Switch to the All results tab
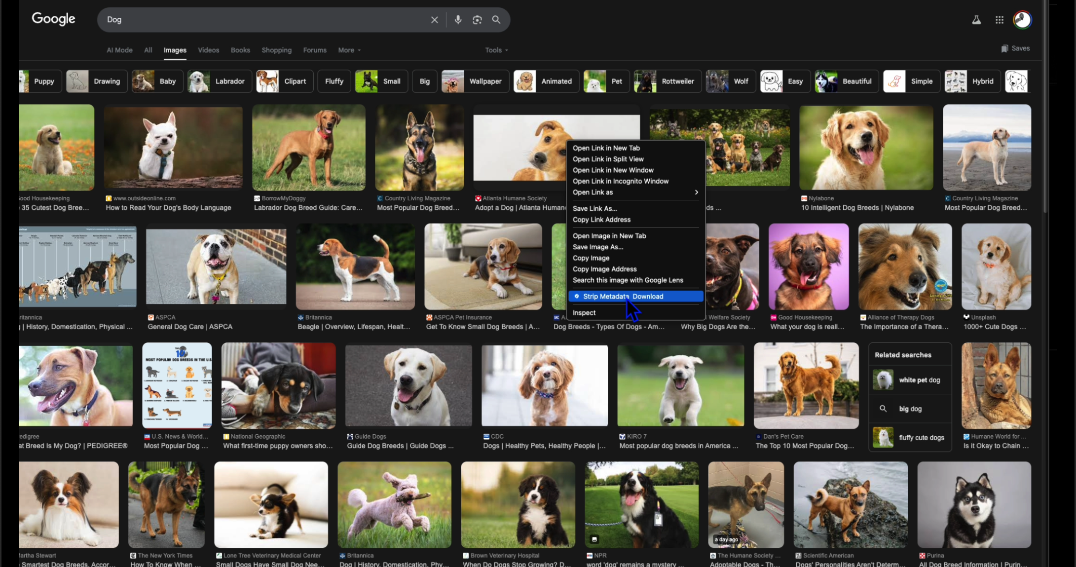1076x567 pixels. click(148, 50)
